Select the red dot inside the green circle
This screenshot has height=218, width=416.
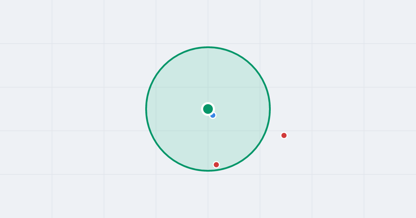coord(216,165)
